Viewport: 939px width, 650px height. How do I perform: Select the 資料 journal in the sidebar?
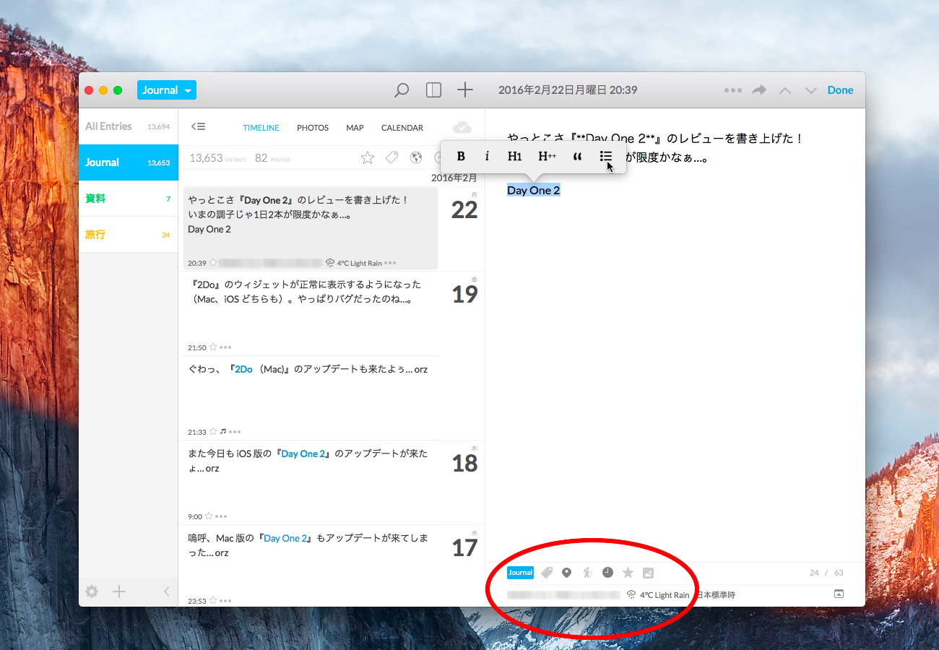(128, 199)
